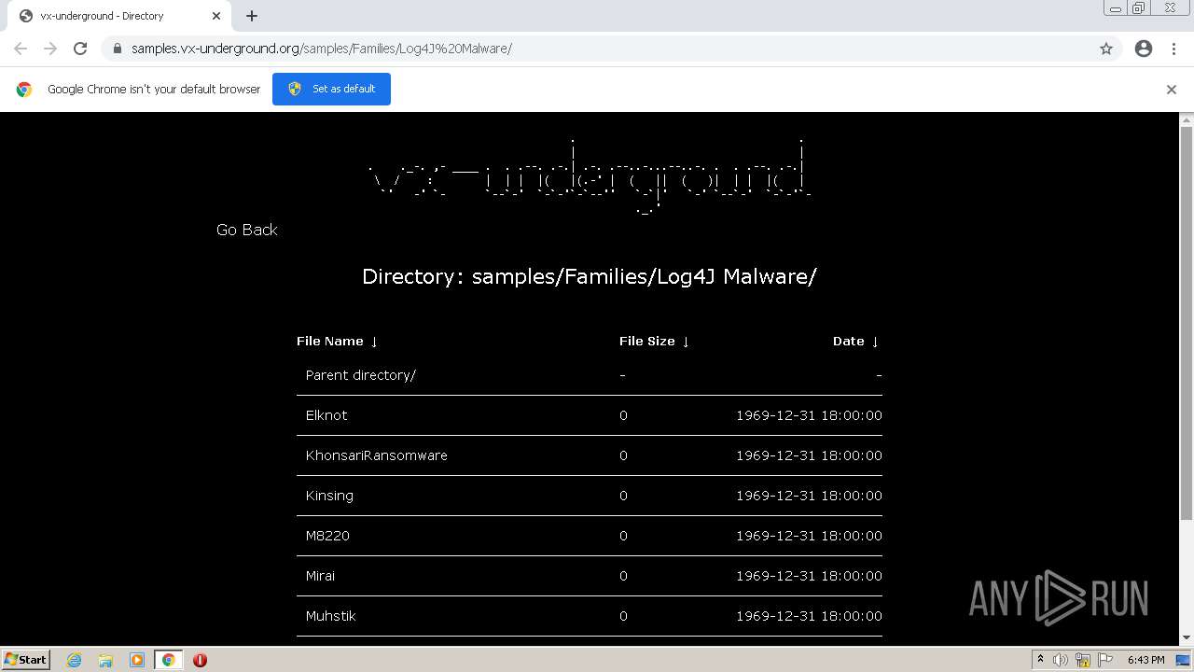The height and width of the screenshot is (672, 1194).
Task: Click the vx-underground ASCII logo
Action: click(590, 175)
